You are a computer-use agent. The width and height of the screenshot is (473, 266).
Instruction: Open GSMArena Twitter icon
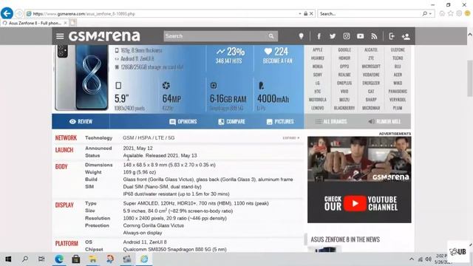pyautogui.click(x=333, y=36)
